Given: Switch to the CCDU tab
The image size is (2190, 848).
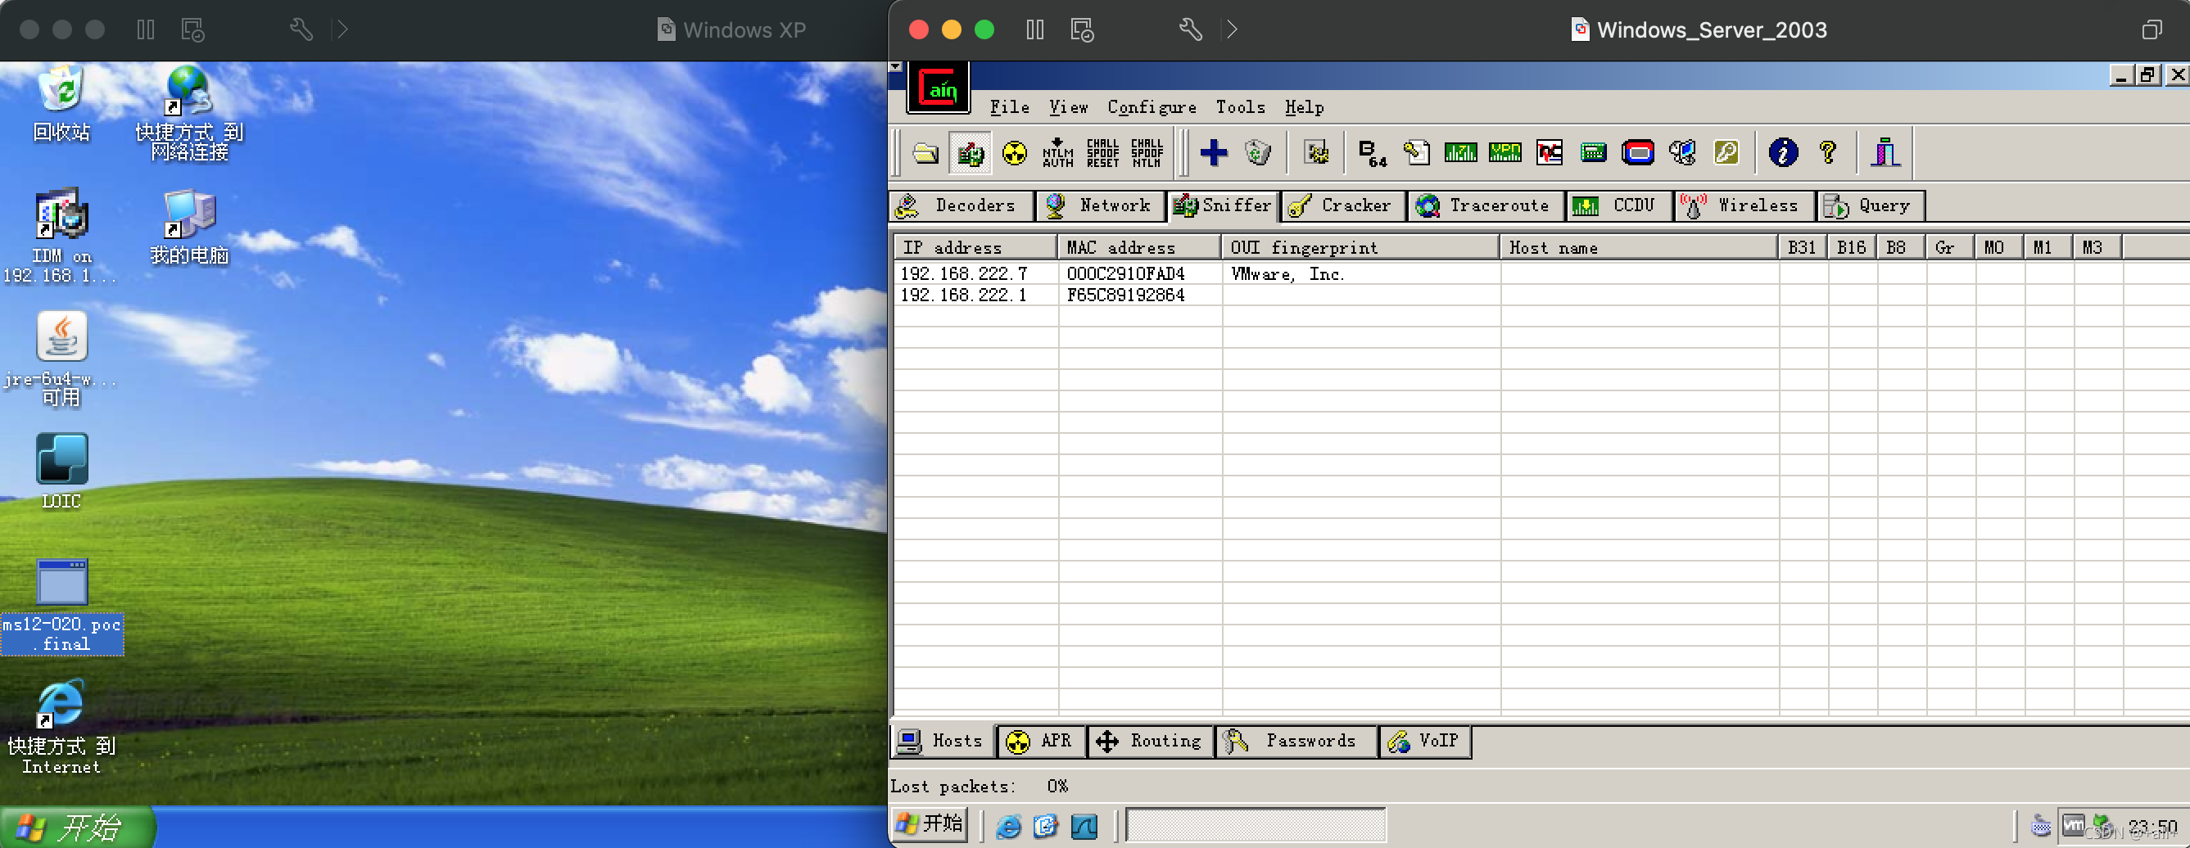Looking at the screenshot, I should pyautogui.click(x=1618, y=205).
